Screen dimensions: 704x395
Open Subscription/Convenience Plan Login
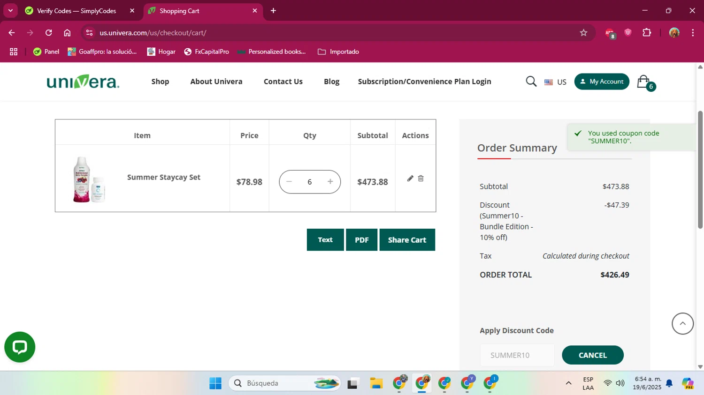pos(424,82)
